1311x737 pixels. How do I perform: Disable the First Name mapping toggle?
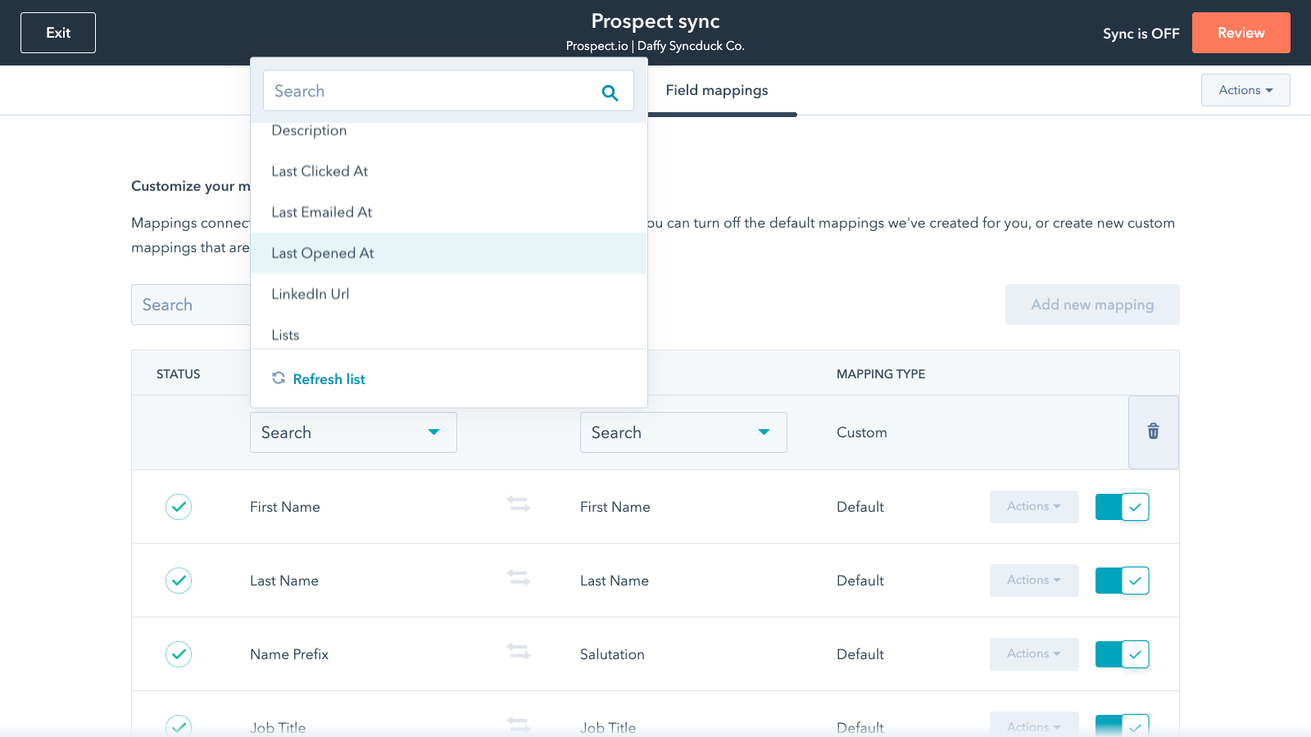click(1122, 507)
